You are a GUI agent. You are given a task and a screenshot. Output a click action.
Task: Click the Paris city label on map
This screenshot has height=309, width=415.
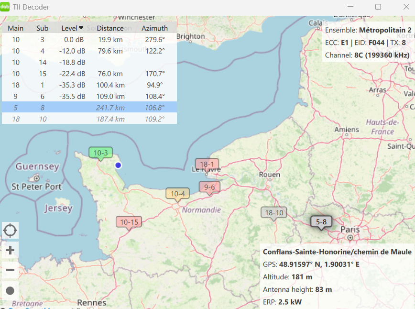350,229
